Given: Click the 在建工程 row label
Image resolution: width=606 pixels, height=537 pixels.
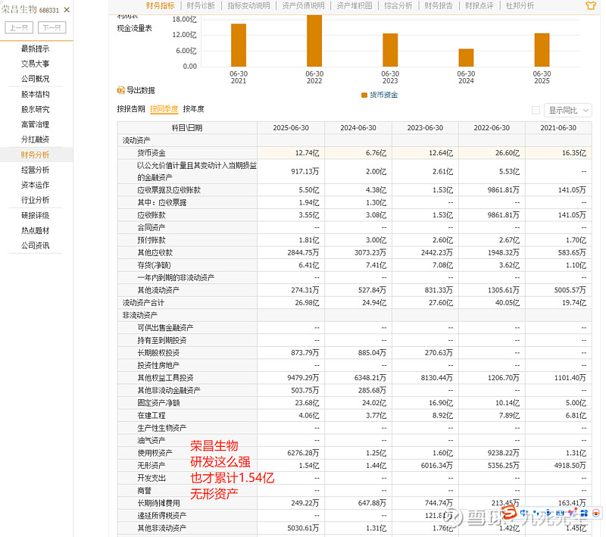Looking at the screenshot, I should [x=151, y=415].
